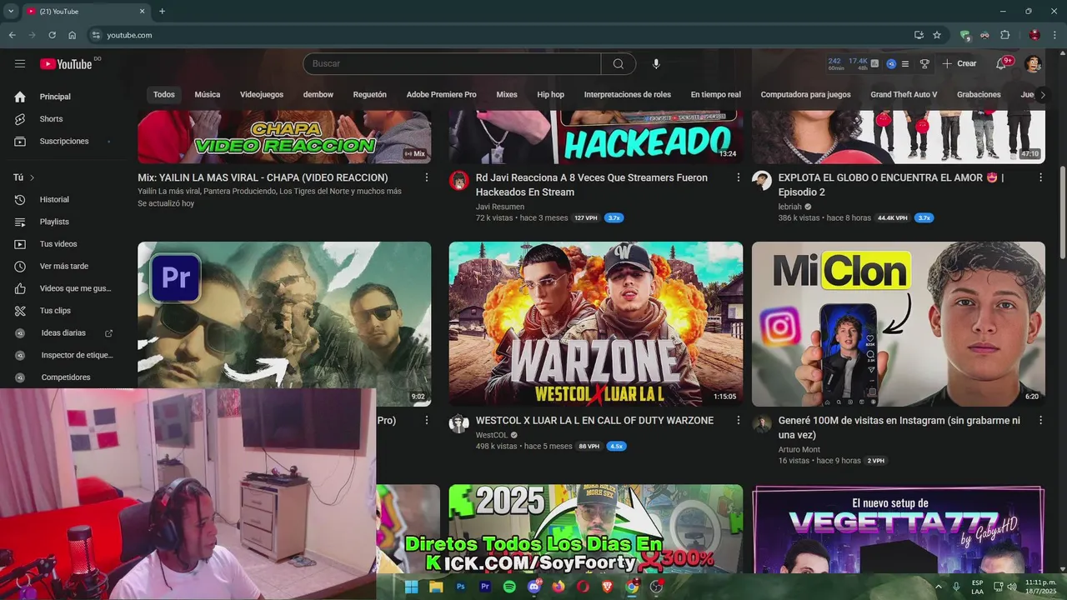
Task: Select the Todos filter chip
Action: pyautogui.click(x=164, y=95)
